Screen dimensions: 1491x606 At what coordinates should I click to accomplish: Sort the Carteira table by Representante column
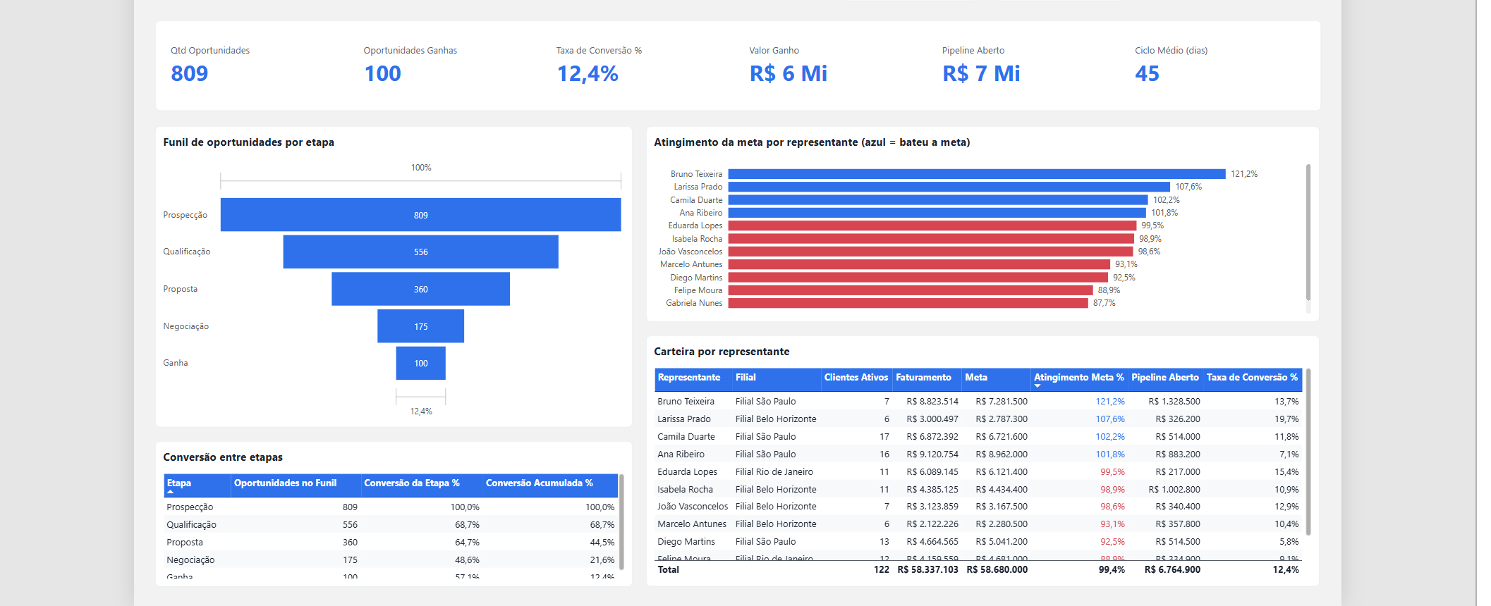coord(689,378)
